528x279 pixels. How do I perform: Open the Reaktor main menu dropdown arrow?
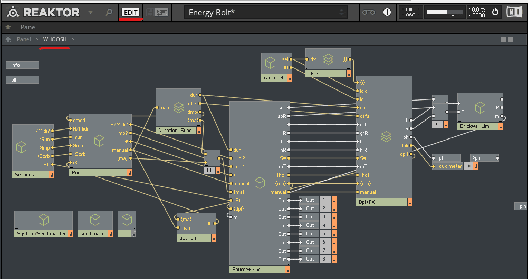90,13
